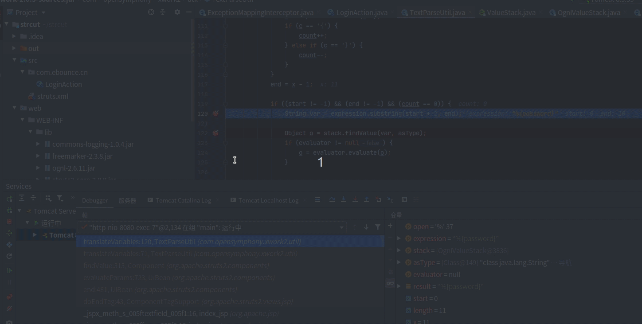Click the filter icon in Services toolbar

(60, 198)
